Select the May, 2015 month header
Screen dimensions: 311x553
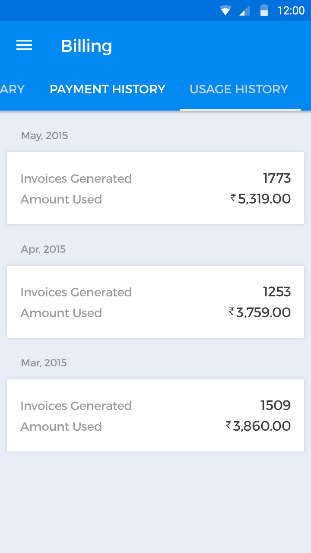tap(44, 136)
